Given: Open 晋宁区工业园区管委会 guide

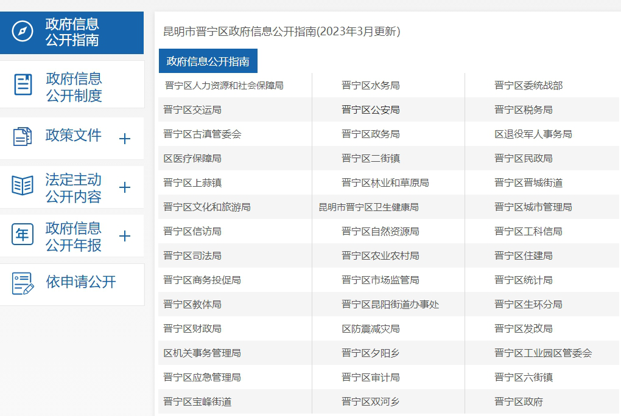Looking at the screenshot, I should click(x=543, y=353).
